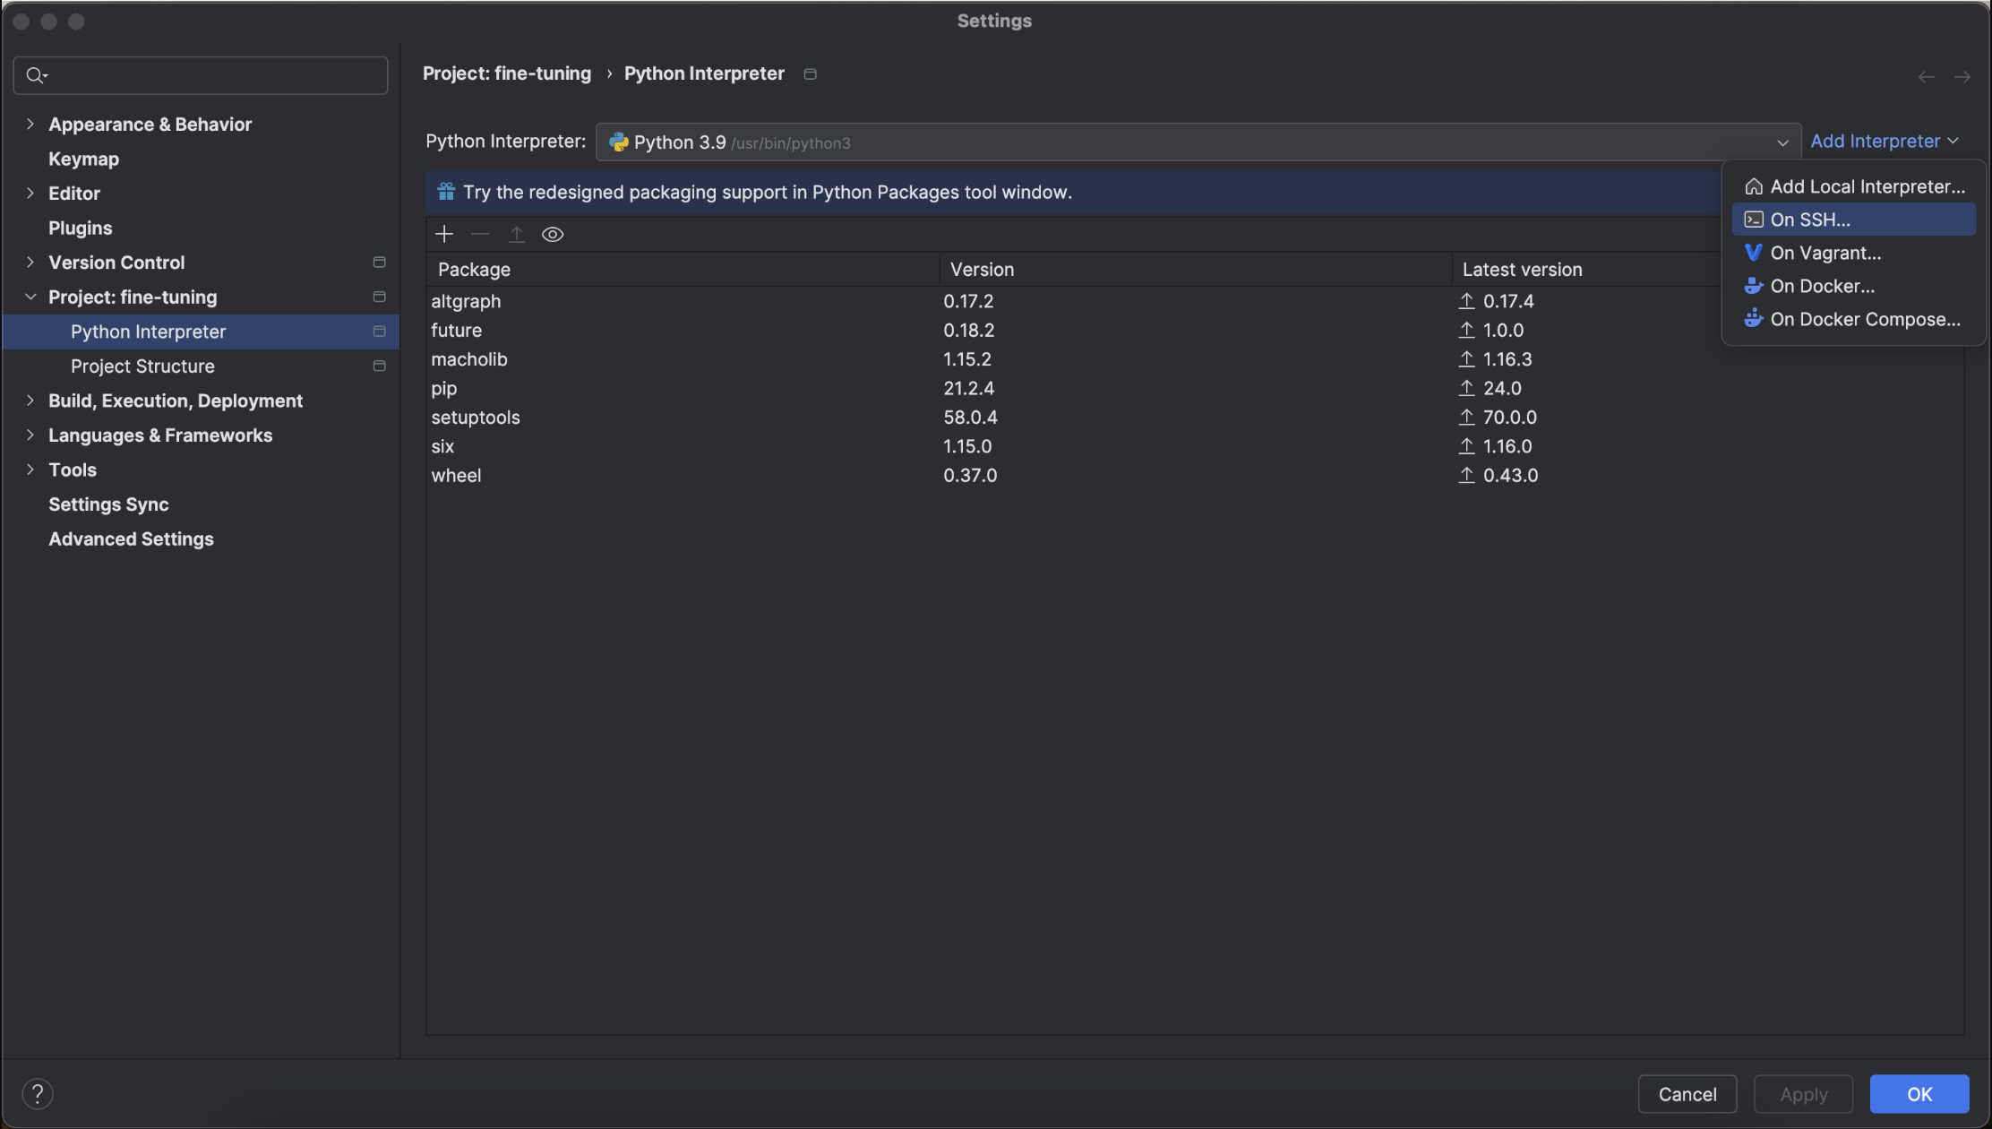Viewport: 1992px width, 1129px height.
Task: Open Project Structure settings page
Action: (x=142, y=366)
